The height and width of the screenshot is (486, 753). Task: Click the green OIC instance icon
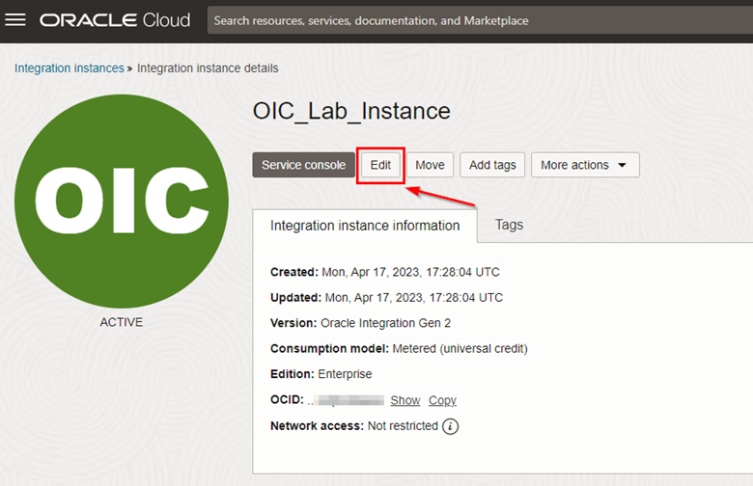tap(122, 201)
